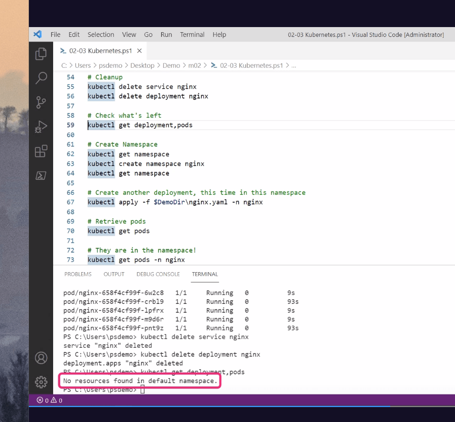Click 'kubectl delete deployment nginx' code line
Image resolution: width=455 pixels, height=422 pixels.
[x=148, y=96]
